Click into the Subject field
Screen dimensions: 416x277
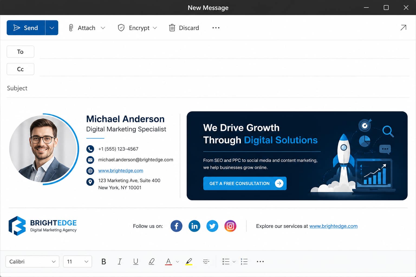point(208,88)
